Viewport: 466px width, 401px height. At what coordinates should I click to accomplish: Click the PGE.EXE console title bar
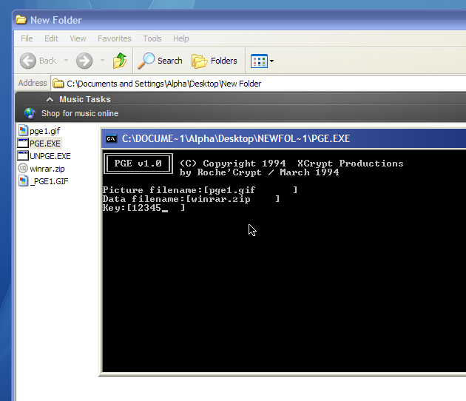[x=283, y=138]
